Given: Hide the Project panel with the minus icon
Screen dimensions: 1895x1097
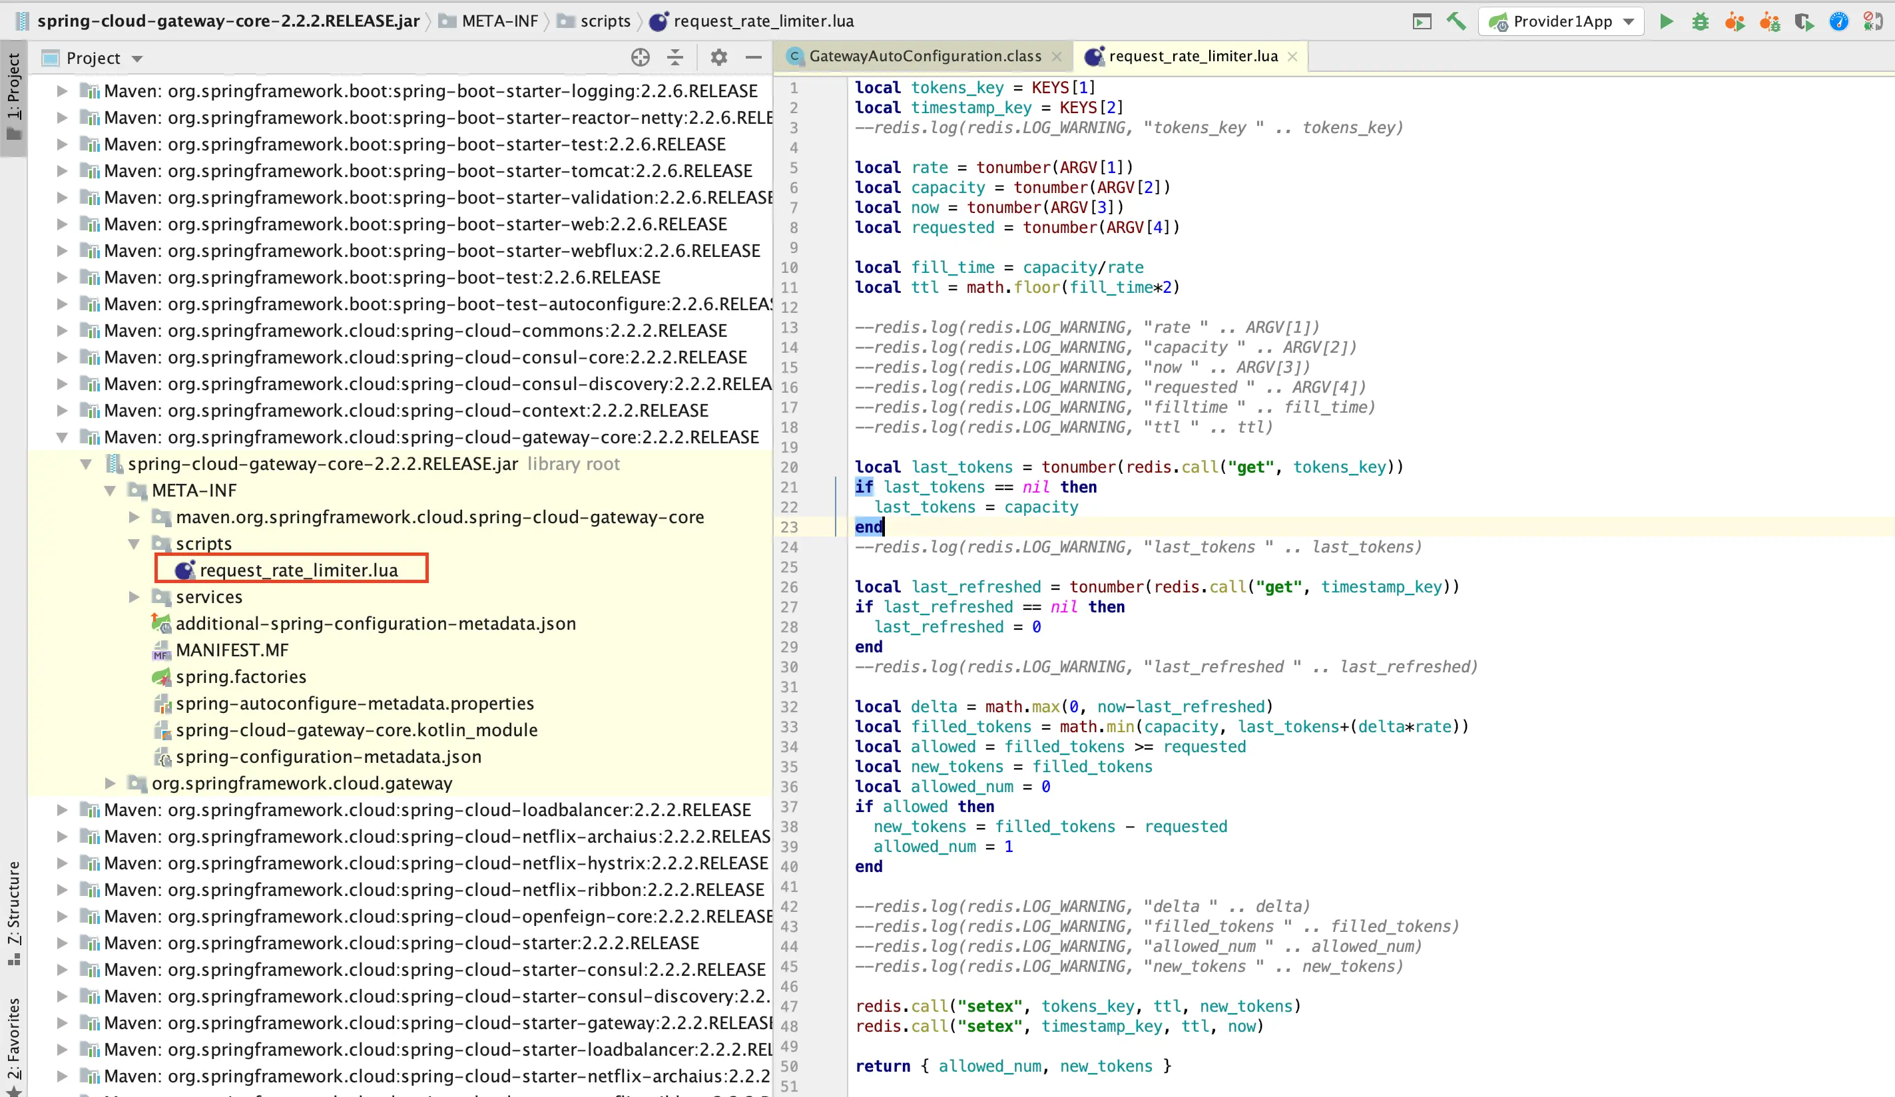Looking at the screenshot, I should point(754,57).
